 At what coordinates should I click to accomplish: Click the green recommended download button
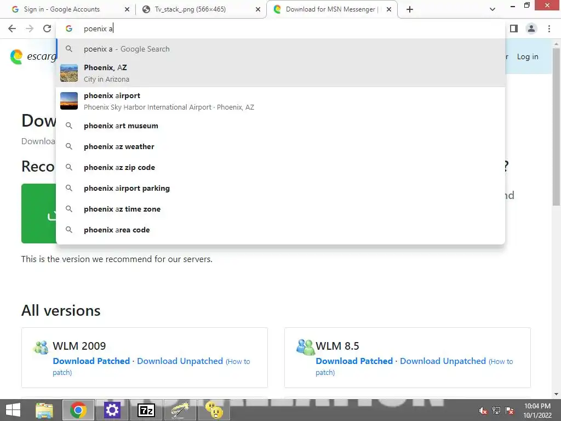point(39,214)
